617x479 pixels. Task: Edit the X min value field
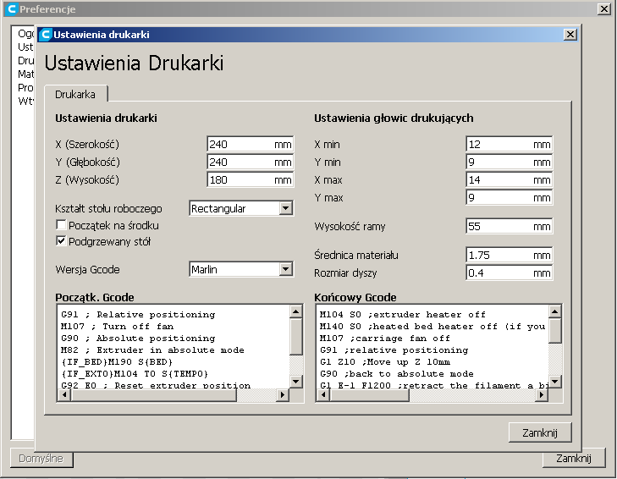pos(510,144)
